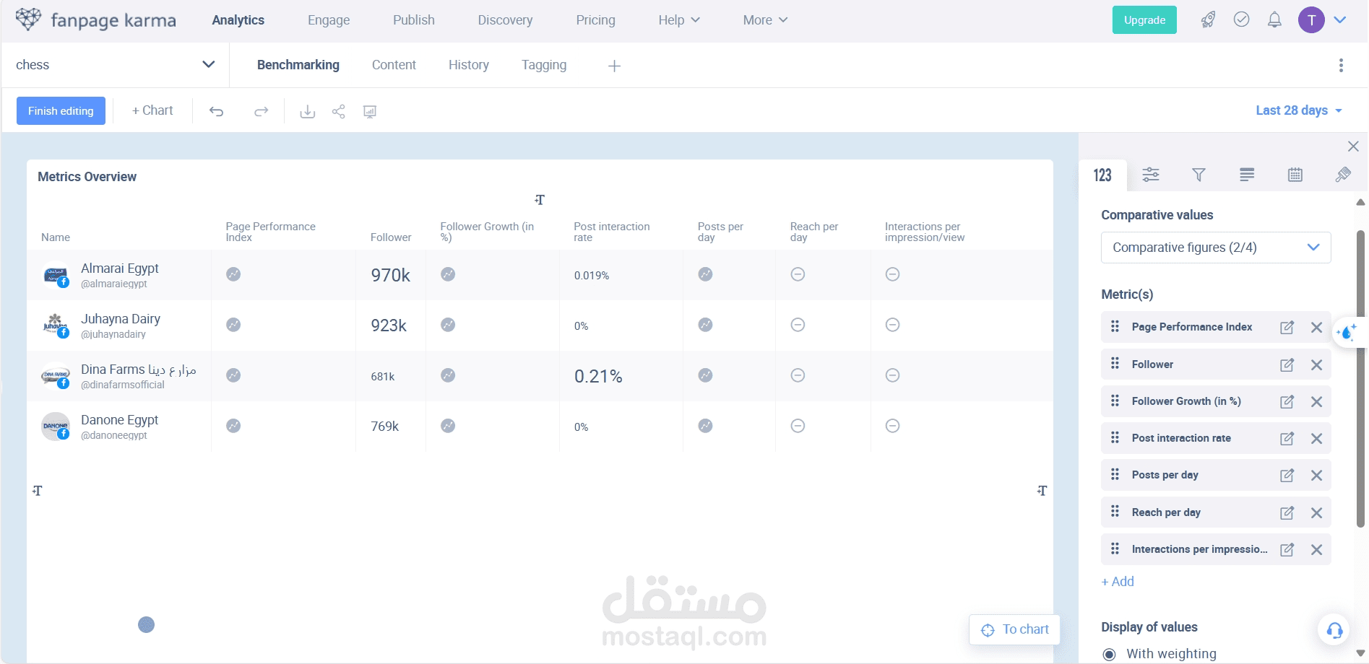
Task: Open the paintbrush design panel tab
Action: coord(1343,175)
